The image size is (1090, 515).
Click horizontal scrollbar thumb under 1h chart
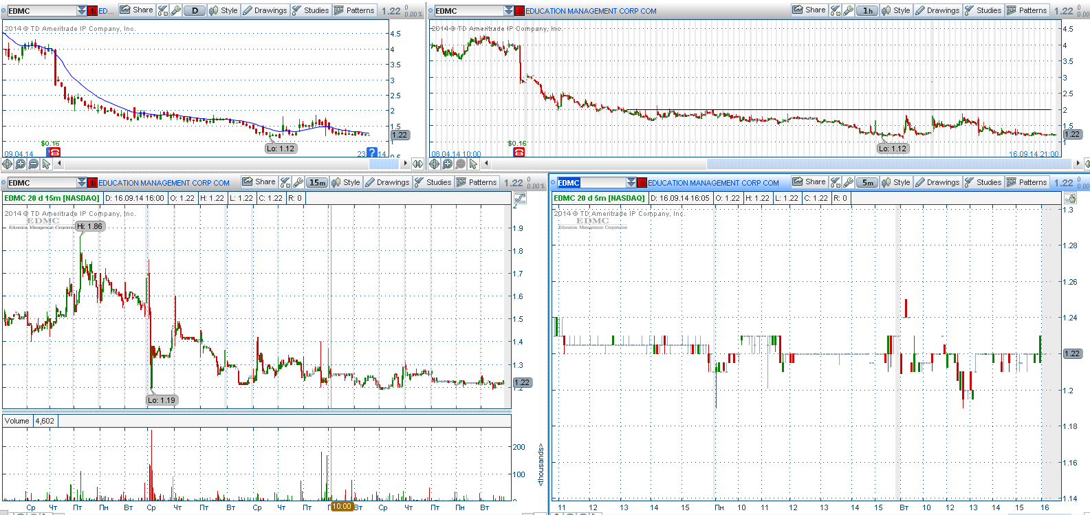890,164
